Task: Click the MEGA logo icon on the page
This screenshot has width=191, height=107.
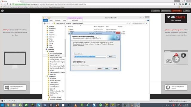Action: tap(2, 11)
